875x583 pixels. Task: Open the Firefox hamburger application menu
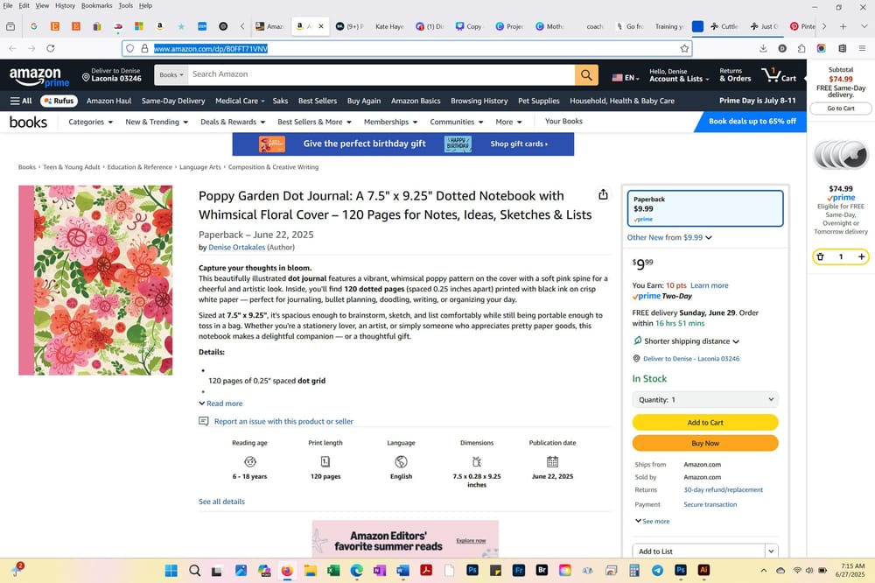tap(862, 49)
